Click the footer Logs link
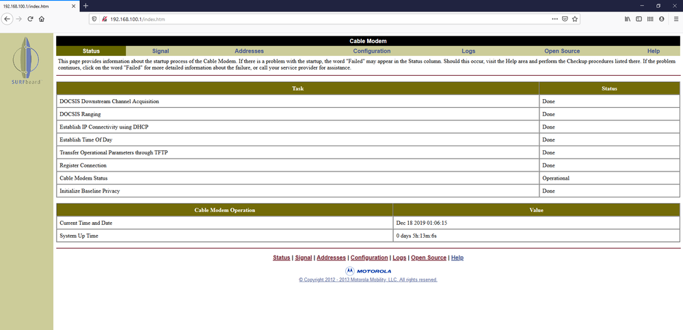 click(399, 258)
